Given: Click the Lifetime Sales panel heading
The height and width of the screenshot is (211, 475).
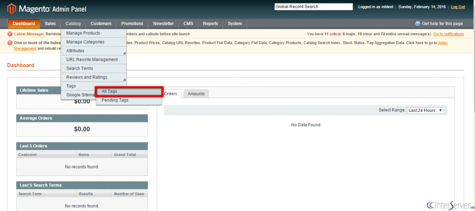Looking at the screenshot, I should 34,90.
